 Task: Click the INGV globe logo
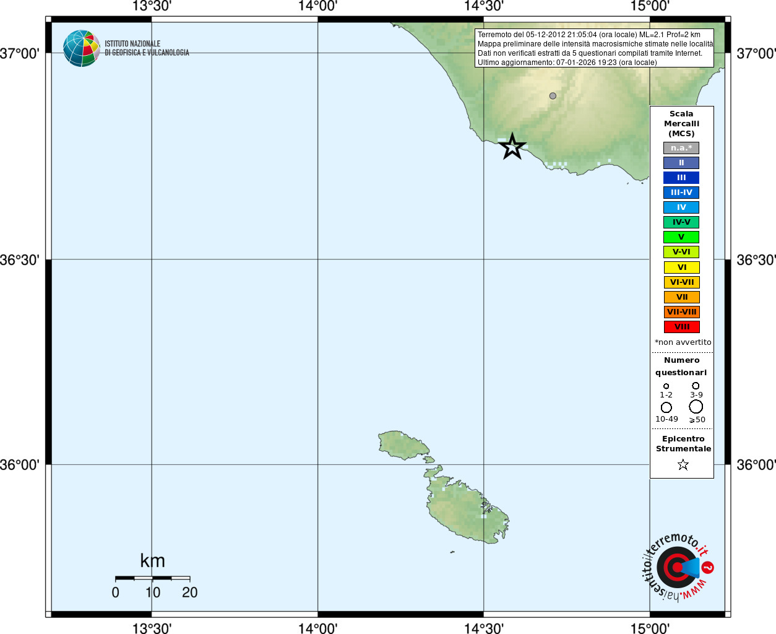pos(82,48)
